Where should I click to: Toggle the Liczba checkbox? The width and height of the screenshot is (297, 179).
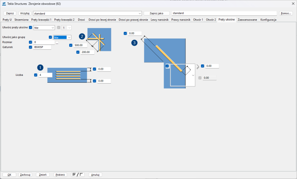[36, 75]
